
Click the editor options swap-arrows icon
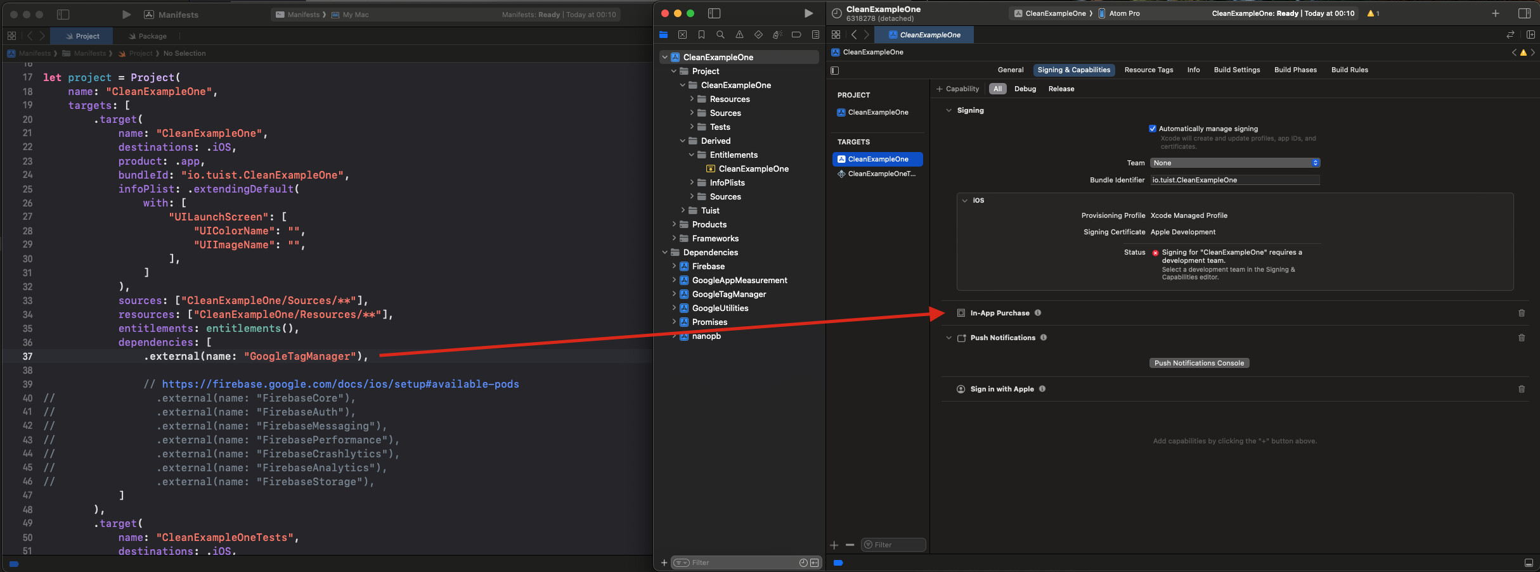point(1510,35)
